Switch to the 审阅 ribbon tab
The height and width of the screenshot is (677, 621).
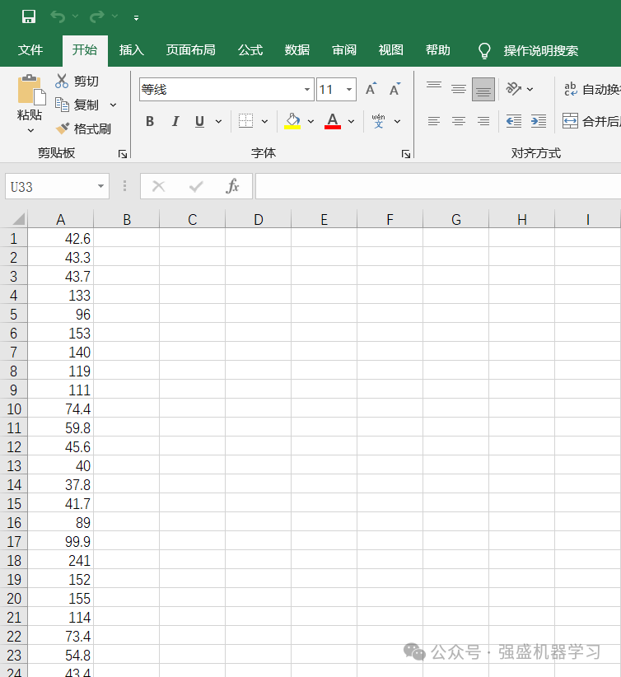coord(343,50)
